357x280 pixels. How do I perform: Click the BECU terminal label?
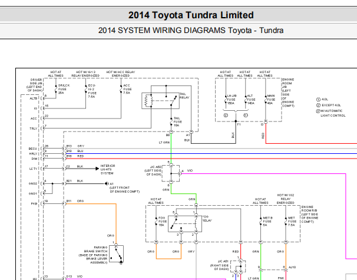[x=33, y=149]
